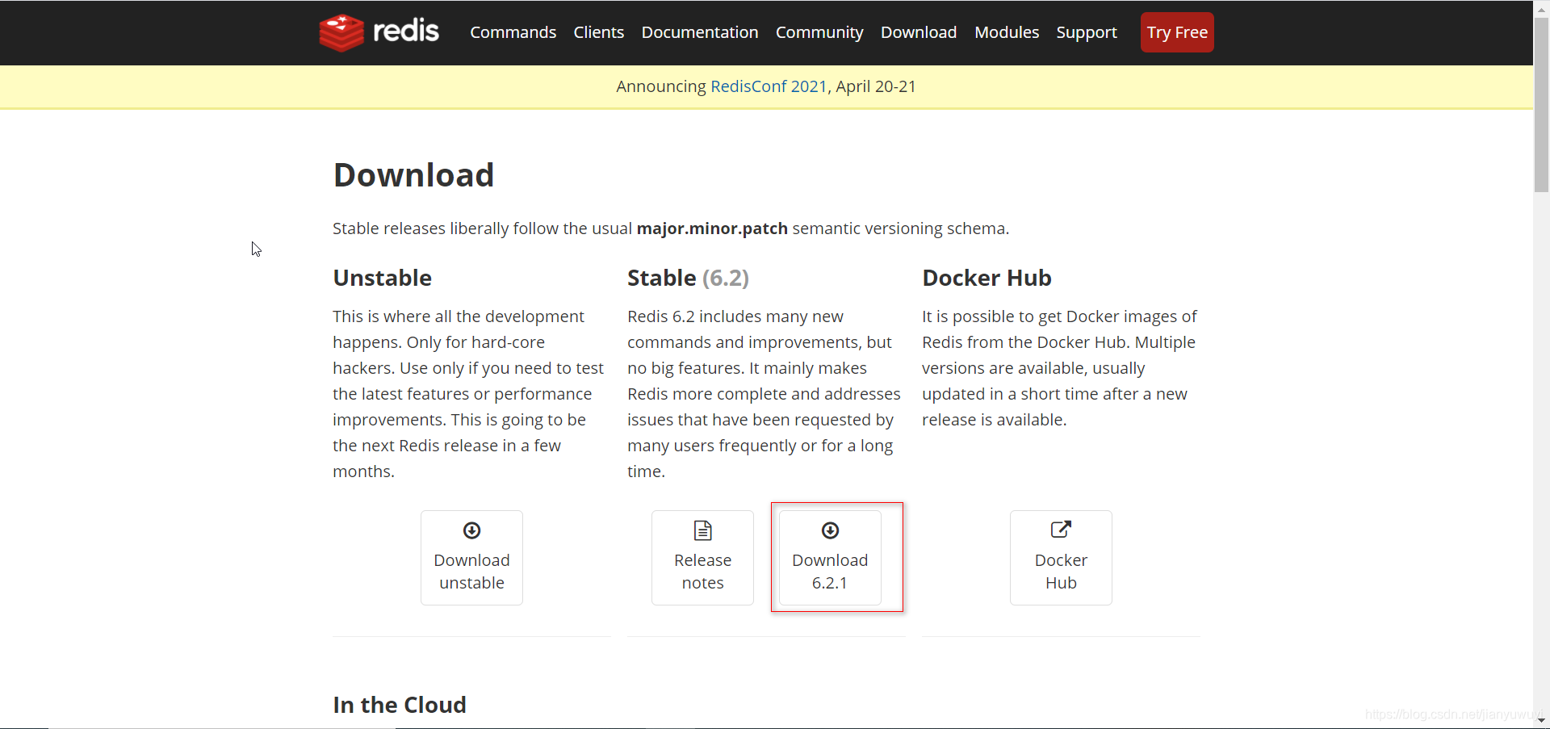Click download icon above Download unstable

[x=471, y=530]
